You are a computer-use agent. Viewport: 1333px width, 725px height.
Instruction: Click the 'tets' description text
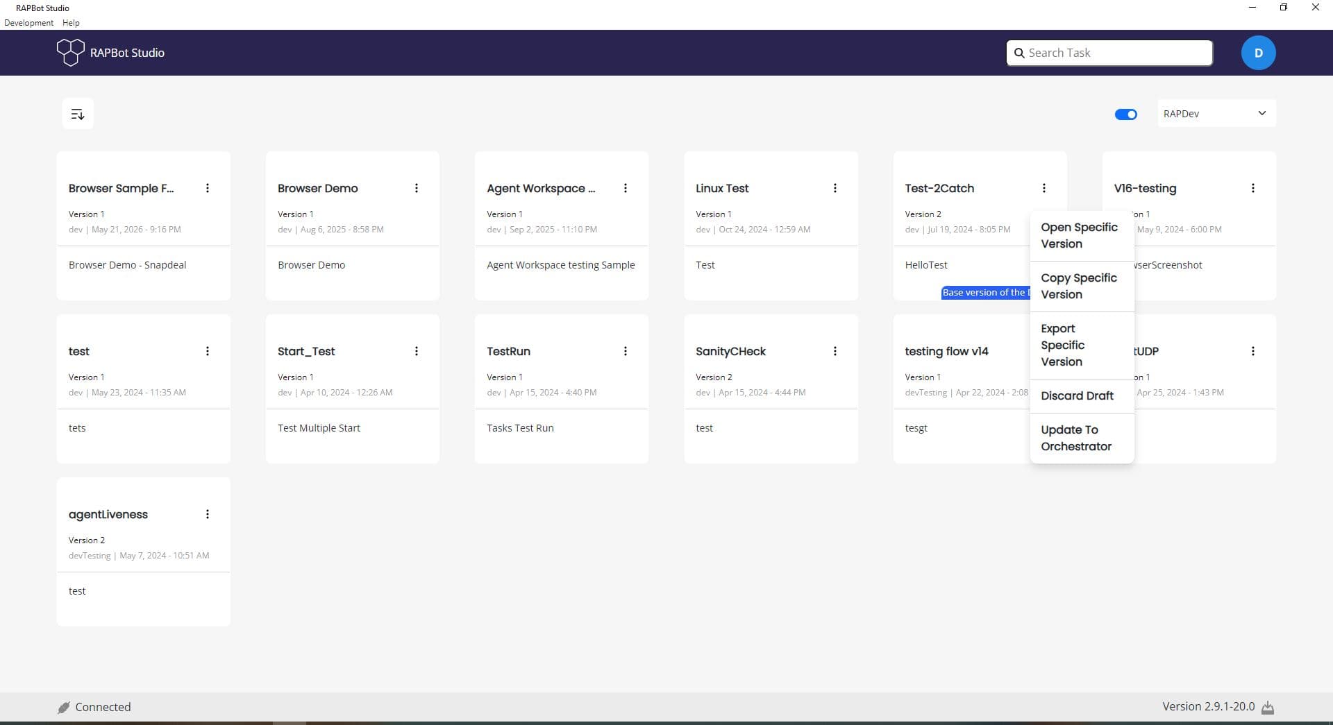(77, 428)
